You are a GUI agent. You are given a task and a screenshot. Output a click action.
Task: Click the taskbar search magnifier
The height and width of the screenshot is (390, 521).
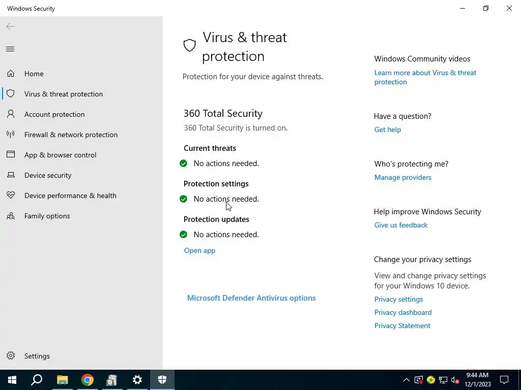(x=37, y=380)
